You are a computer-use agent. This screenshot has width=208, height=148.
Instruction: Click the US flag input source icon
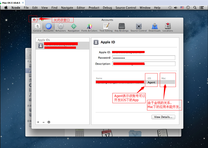tap(182, 8)
